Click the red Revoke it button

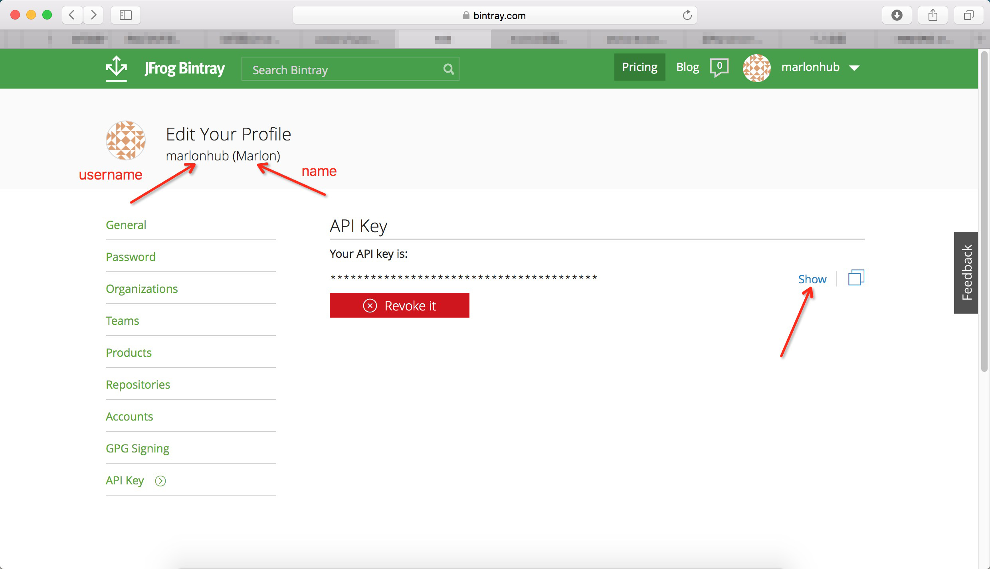pos(399,305)
